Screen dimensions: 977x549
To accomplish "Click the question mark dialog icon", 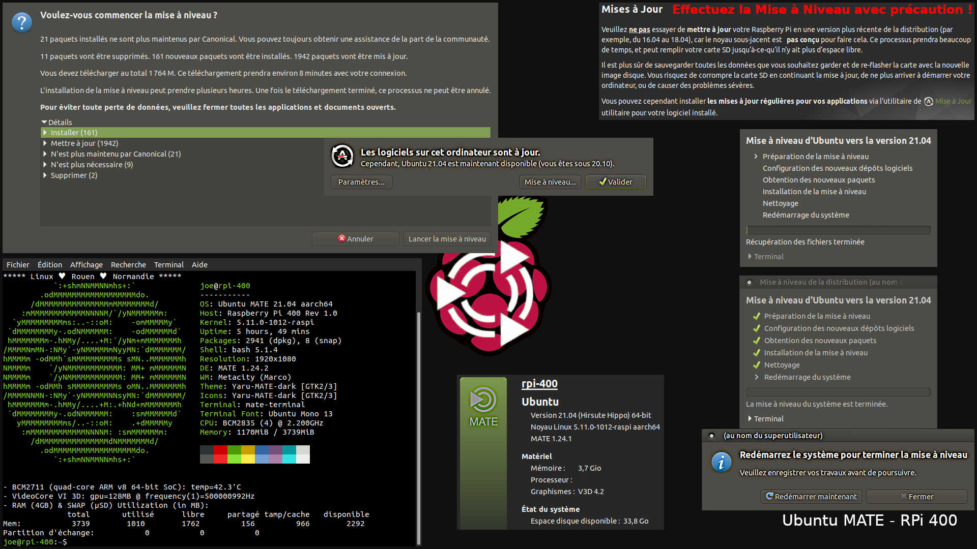I will 22,22.
